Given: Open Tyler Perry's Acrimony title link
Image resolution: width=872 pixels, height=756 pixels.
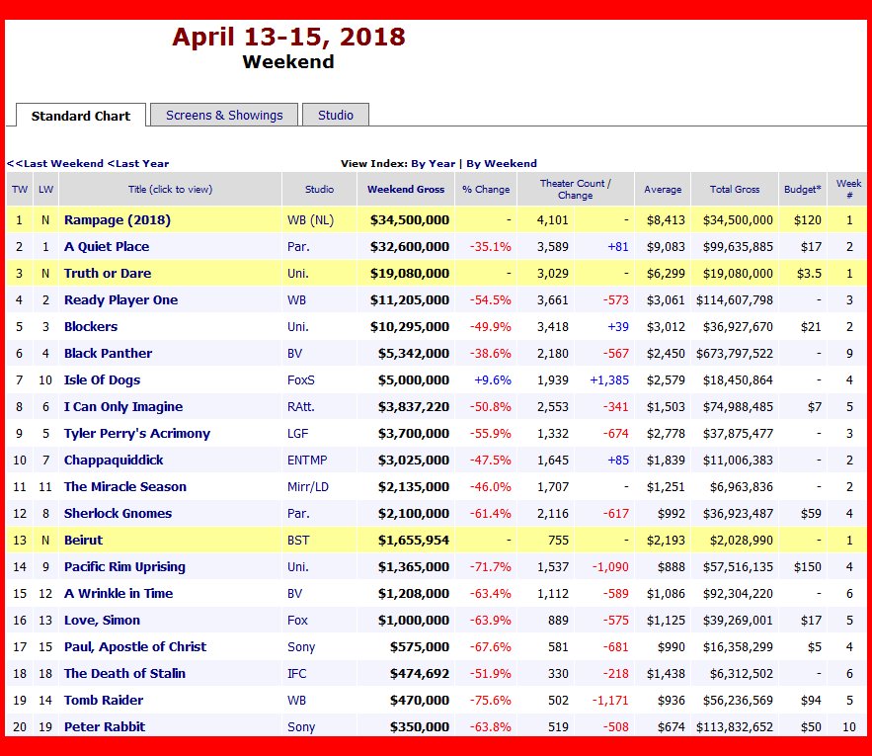Looking at the screenshot, I should [137, 434].
